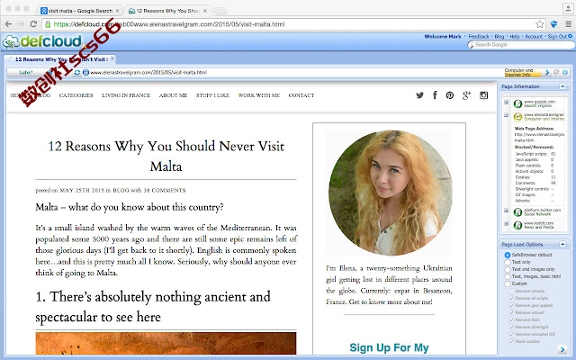Click Elena's circular profile photo

coord(390,193)
